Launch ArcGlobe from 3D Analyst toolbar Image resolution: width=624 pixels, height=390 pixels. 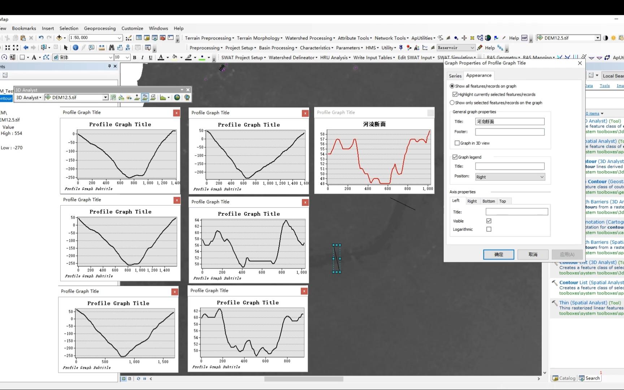point(187,97)
